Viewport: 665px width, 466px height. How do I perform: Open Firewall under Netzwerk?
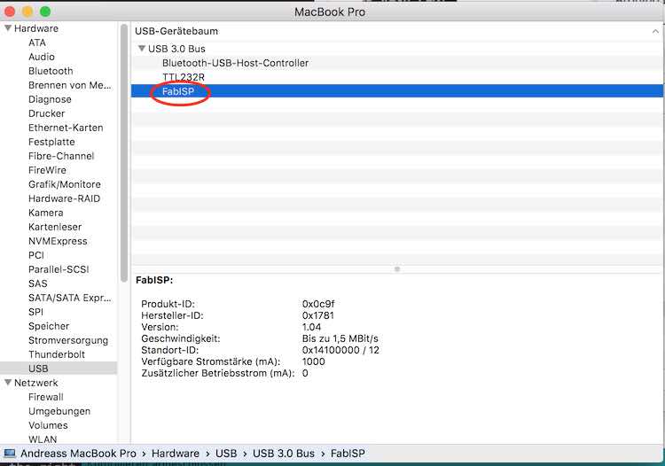[x=46, y=397]
